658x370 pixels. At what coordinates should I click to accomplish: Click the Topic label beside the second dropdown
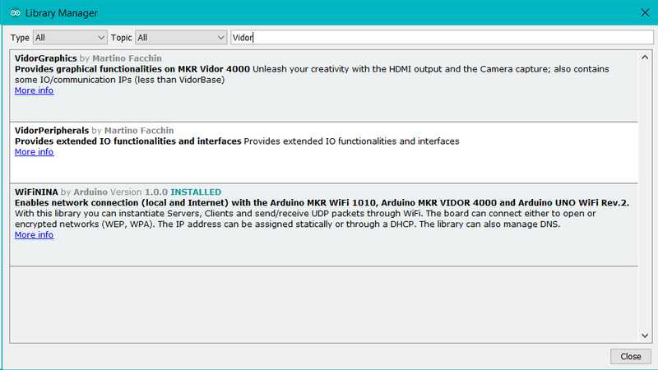pyautogui.click(x=122, y=38)
